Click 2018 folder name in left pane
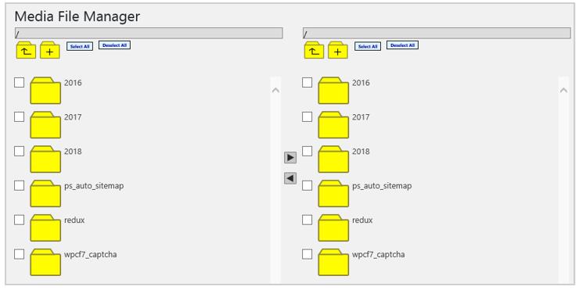Image resolution: width=579 pixels, height=290 pixels. (73, 152)
